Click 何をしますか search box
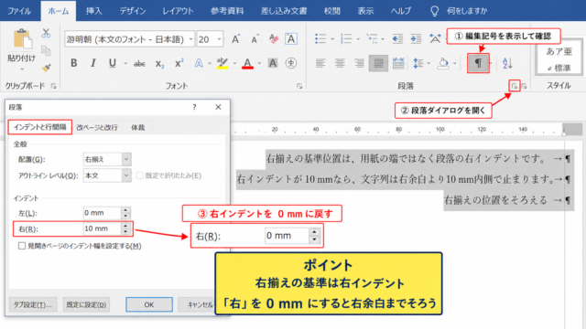 pos(467,11)
